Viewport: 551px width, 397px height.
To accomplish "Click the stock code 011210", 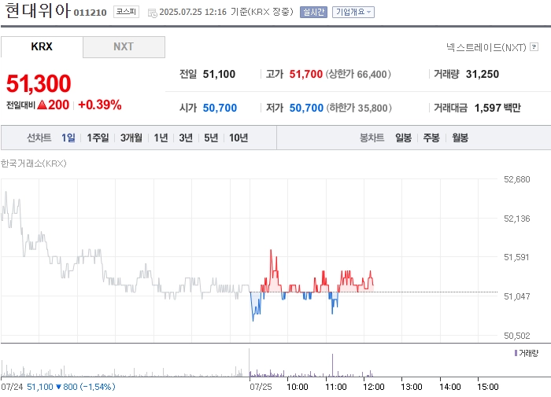I will (x=90, y=13).
